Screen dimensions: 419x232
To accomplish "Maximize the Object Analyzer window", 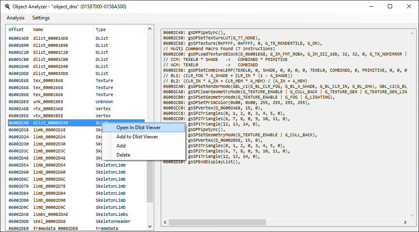I will (x=390, y=6).
